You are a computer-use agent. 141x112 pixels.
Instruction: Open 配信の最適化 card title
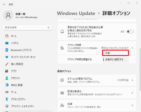tap(74, 91)
